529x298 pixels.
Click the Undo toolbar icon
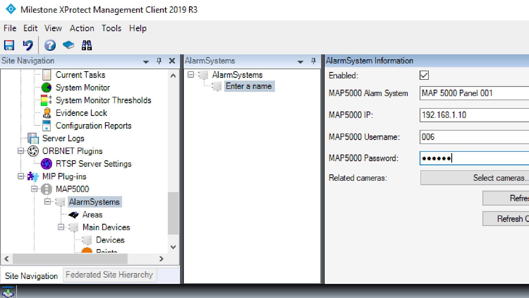click(28, 45)
